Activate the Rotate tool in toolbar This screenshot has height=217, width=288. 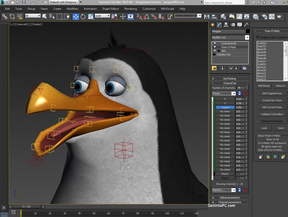[83, 16]
